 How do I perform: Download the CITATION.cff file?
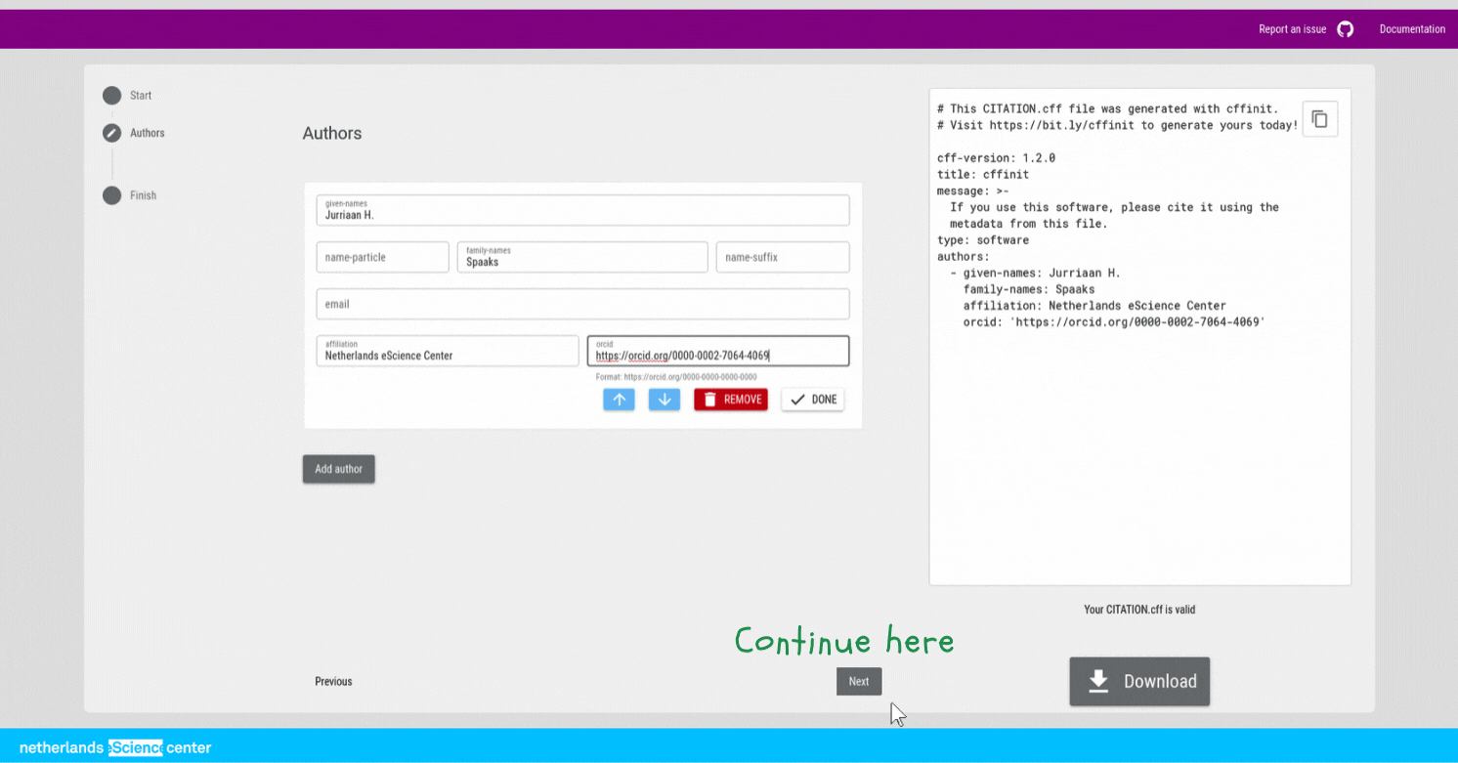[1139, 681]
